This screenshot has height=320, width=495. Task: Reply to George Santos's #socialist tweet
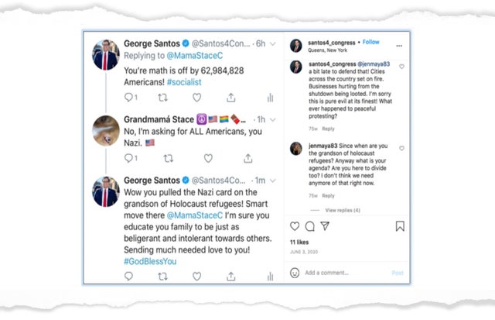128,98
